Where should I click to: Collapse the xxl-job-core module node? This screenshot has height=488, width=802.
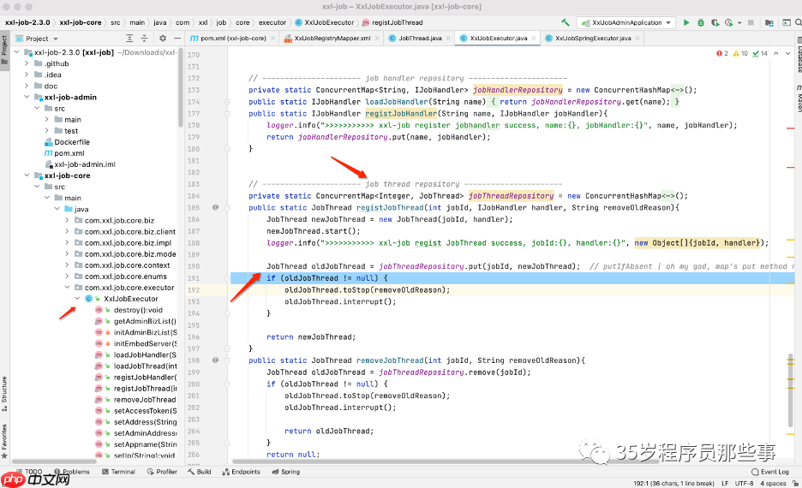coord(27,176)
